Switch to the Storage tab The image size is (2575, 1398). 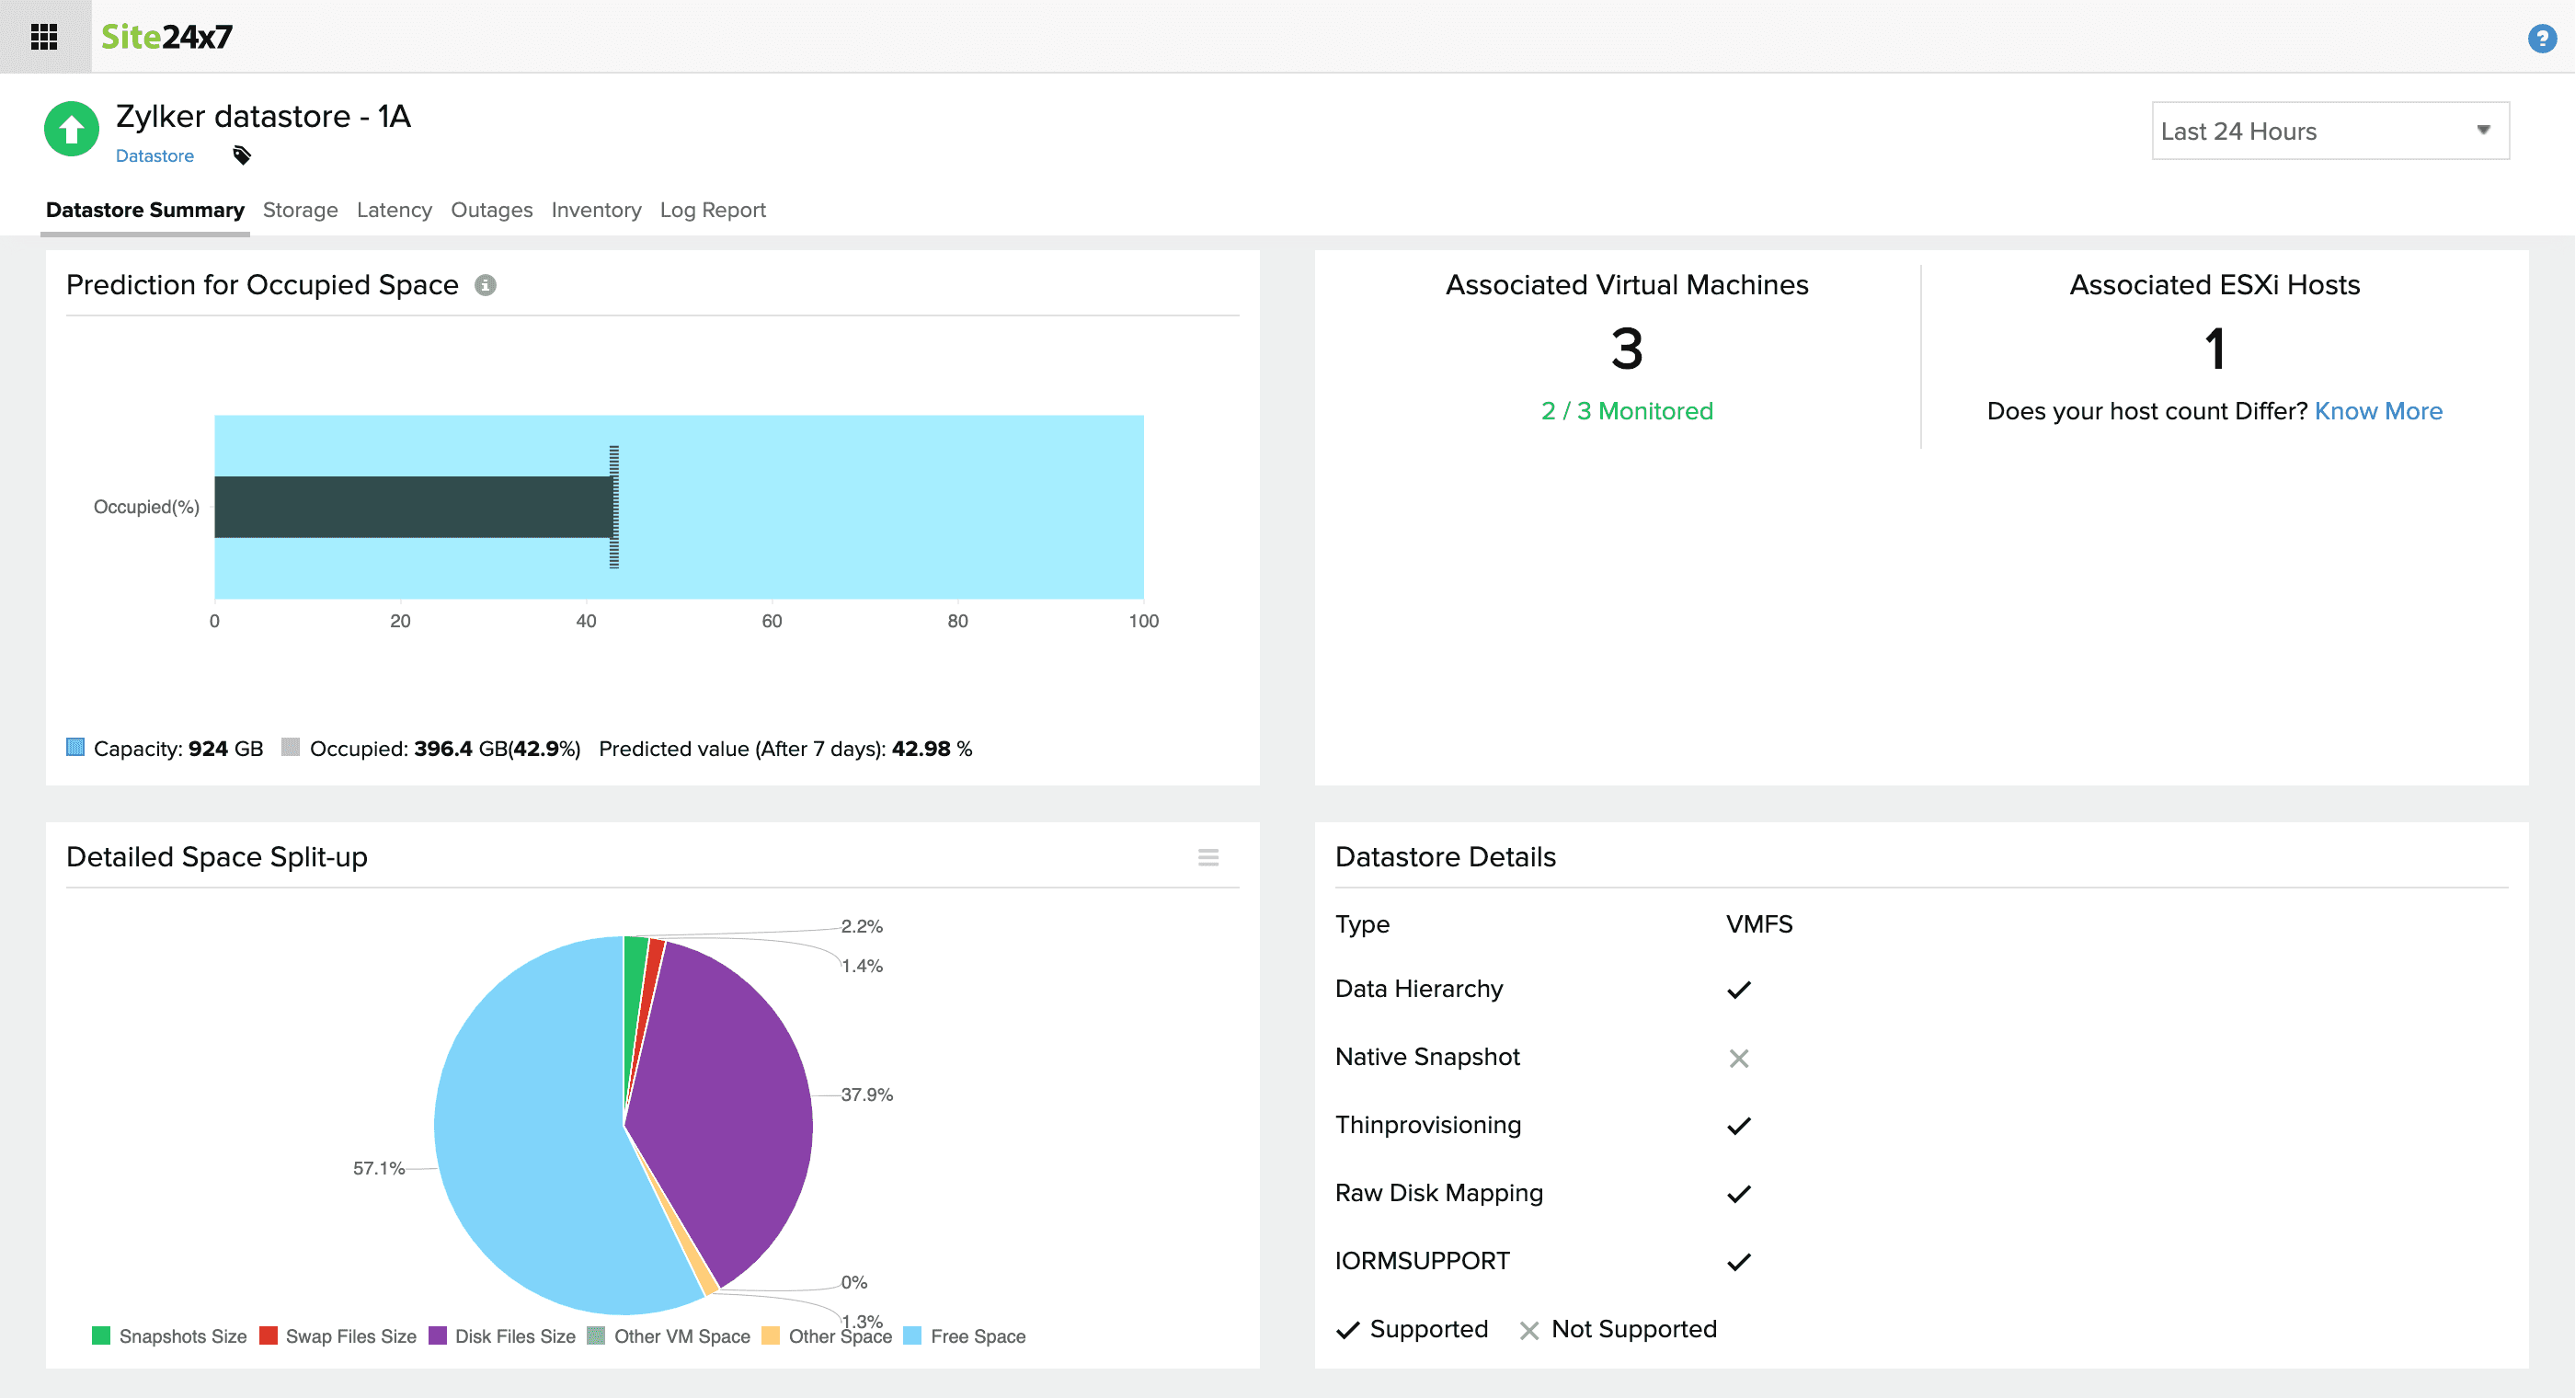[x=300, y=210]
